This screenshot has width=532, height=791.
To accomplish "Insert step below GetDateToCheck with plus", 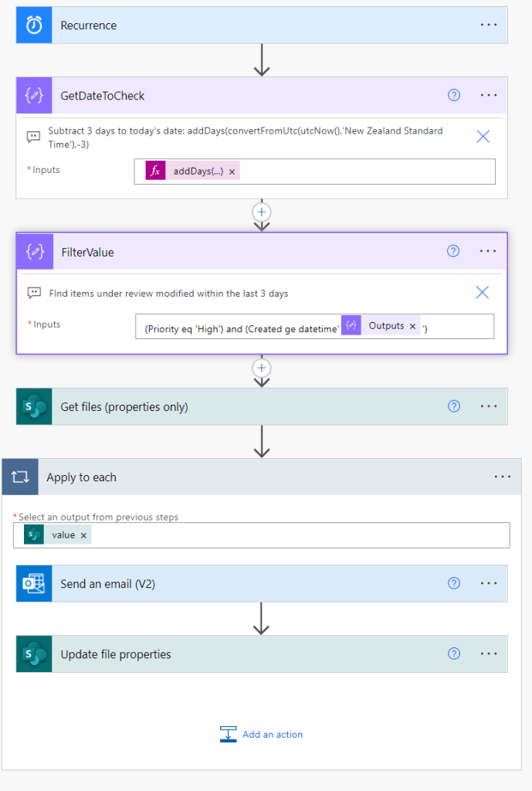I will tap(262, 211).
